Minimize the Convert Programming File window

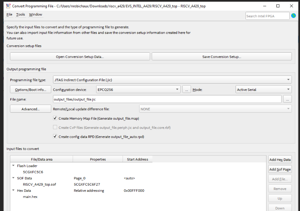point(265,6)
